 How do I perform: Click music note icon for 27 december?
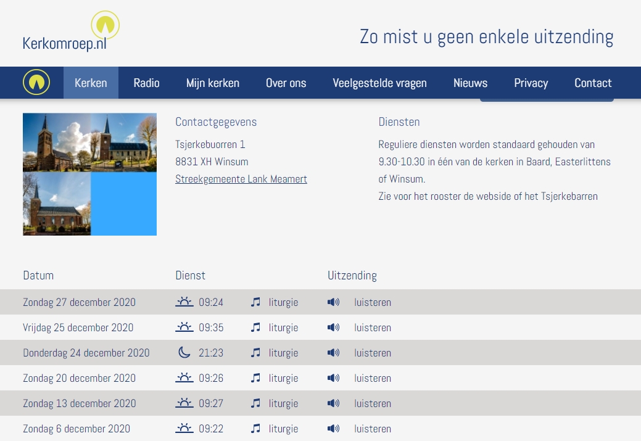click(x=255, y=302)
